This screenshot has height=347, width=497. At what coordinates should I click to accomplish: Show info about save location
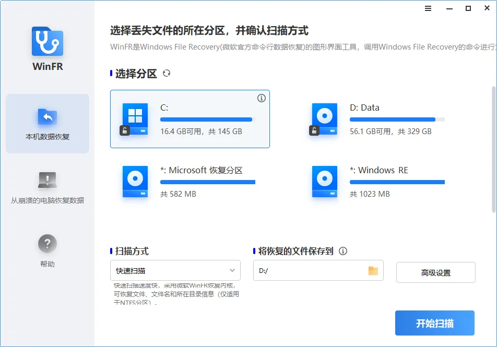pos(343,252)
